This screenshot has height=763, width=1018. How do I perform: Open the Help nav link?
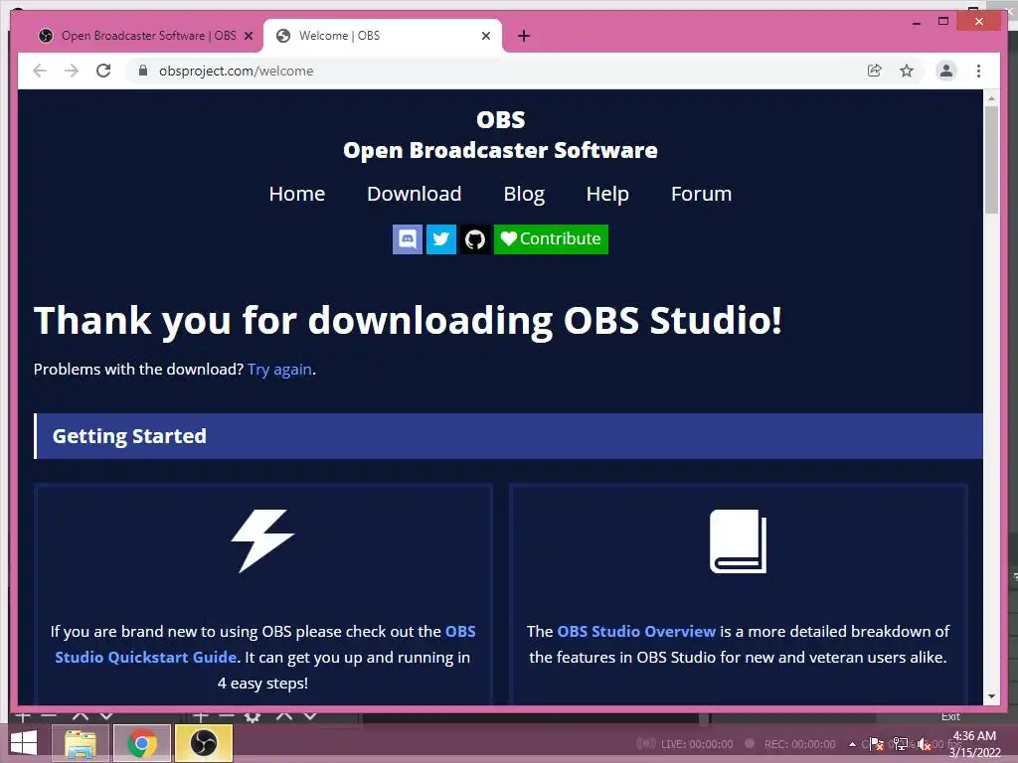[x=607, y=194]
